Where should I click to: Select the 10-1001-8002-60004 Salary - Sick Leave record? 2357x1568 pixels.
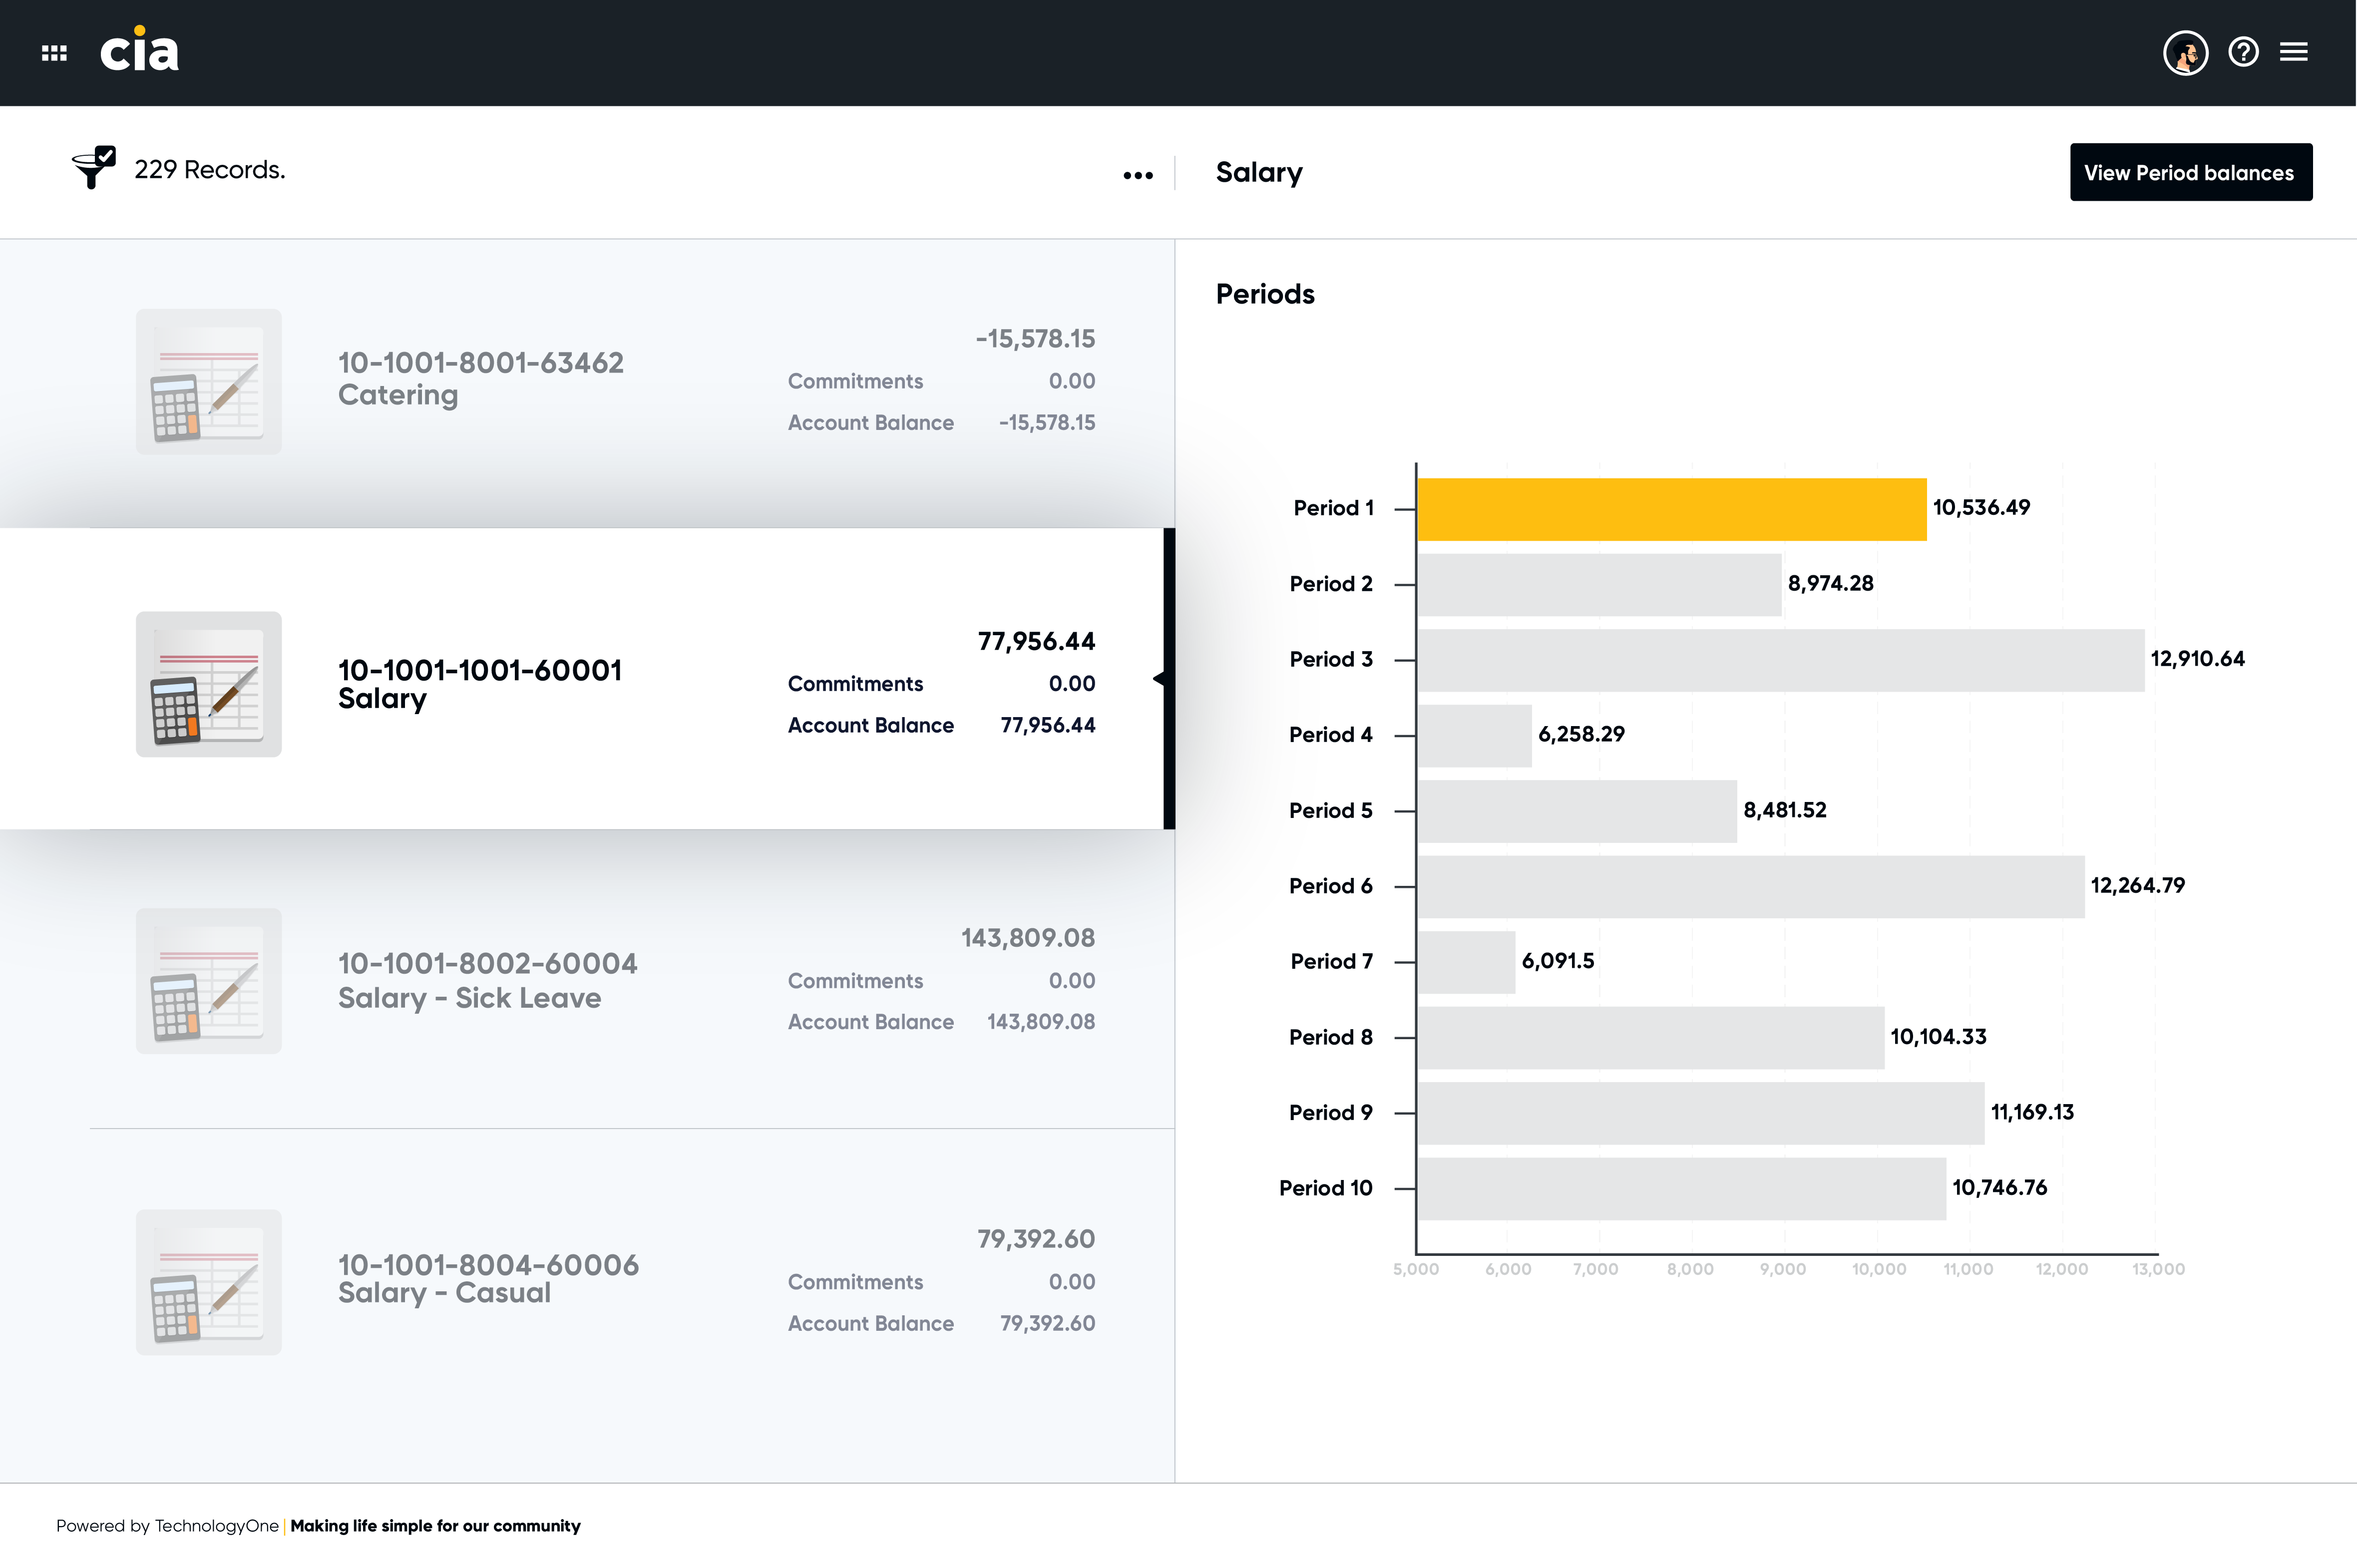[x=587, y=980]
